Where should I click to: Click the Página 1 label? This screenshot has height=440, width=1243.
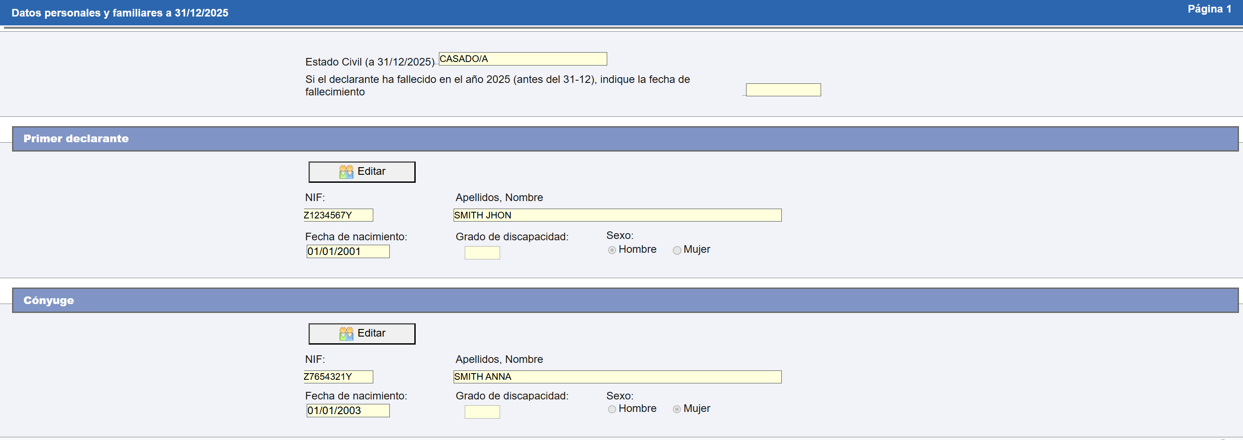click(x=1209, y=9)
